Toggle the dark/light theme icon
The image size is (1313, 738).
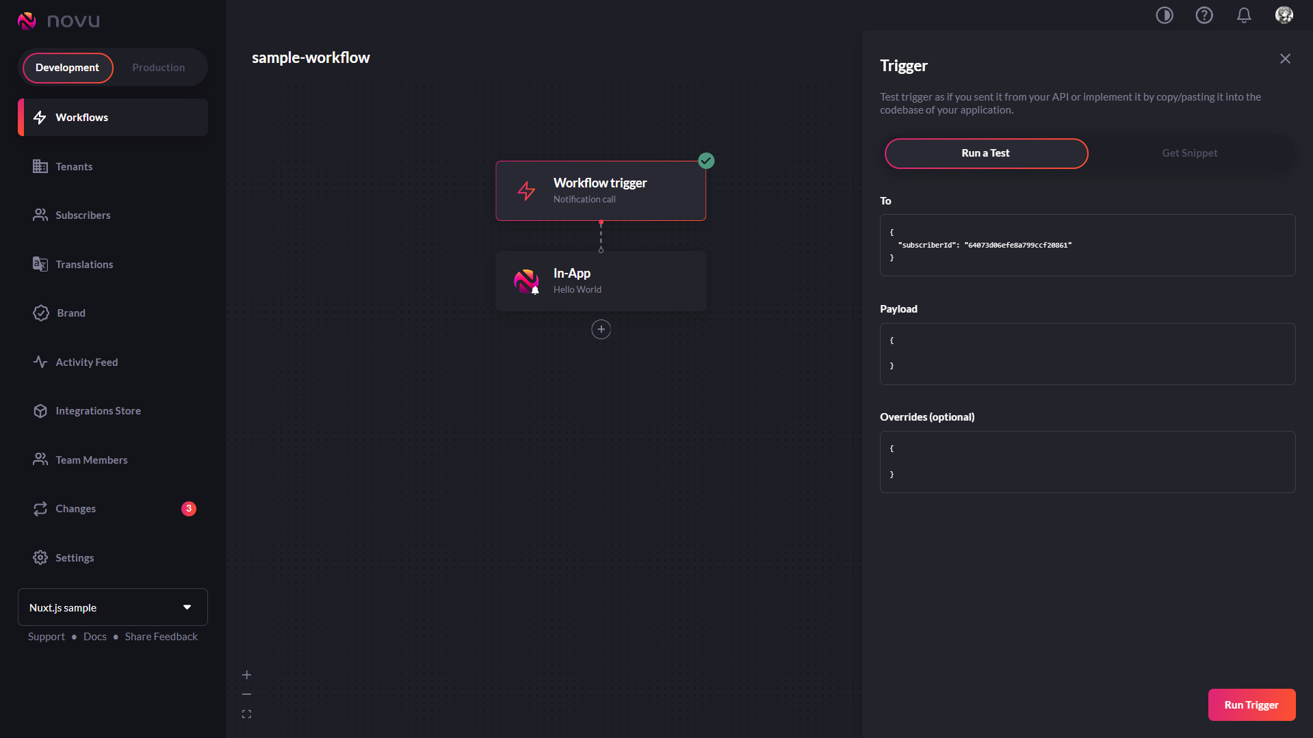point(1165,15)
